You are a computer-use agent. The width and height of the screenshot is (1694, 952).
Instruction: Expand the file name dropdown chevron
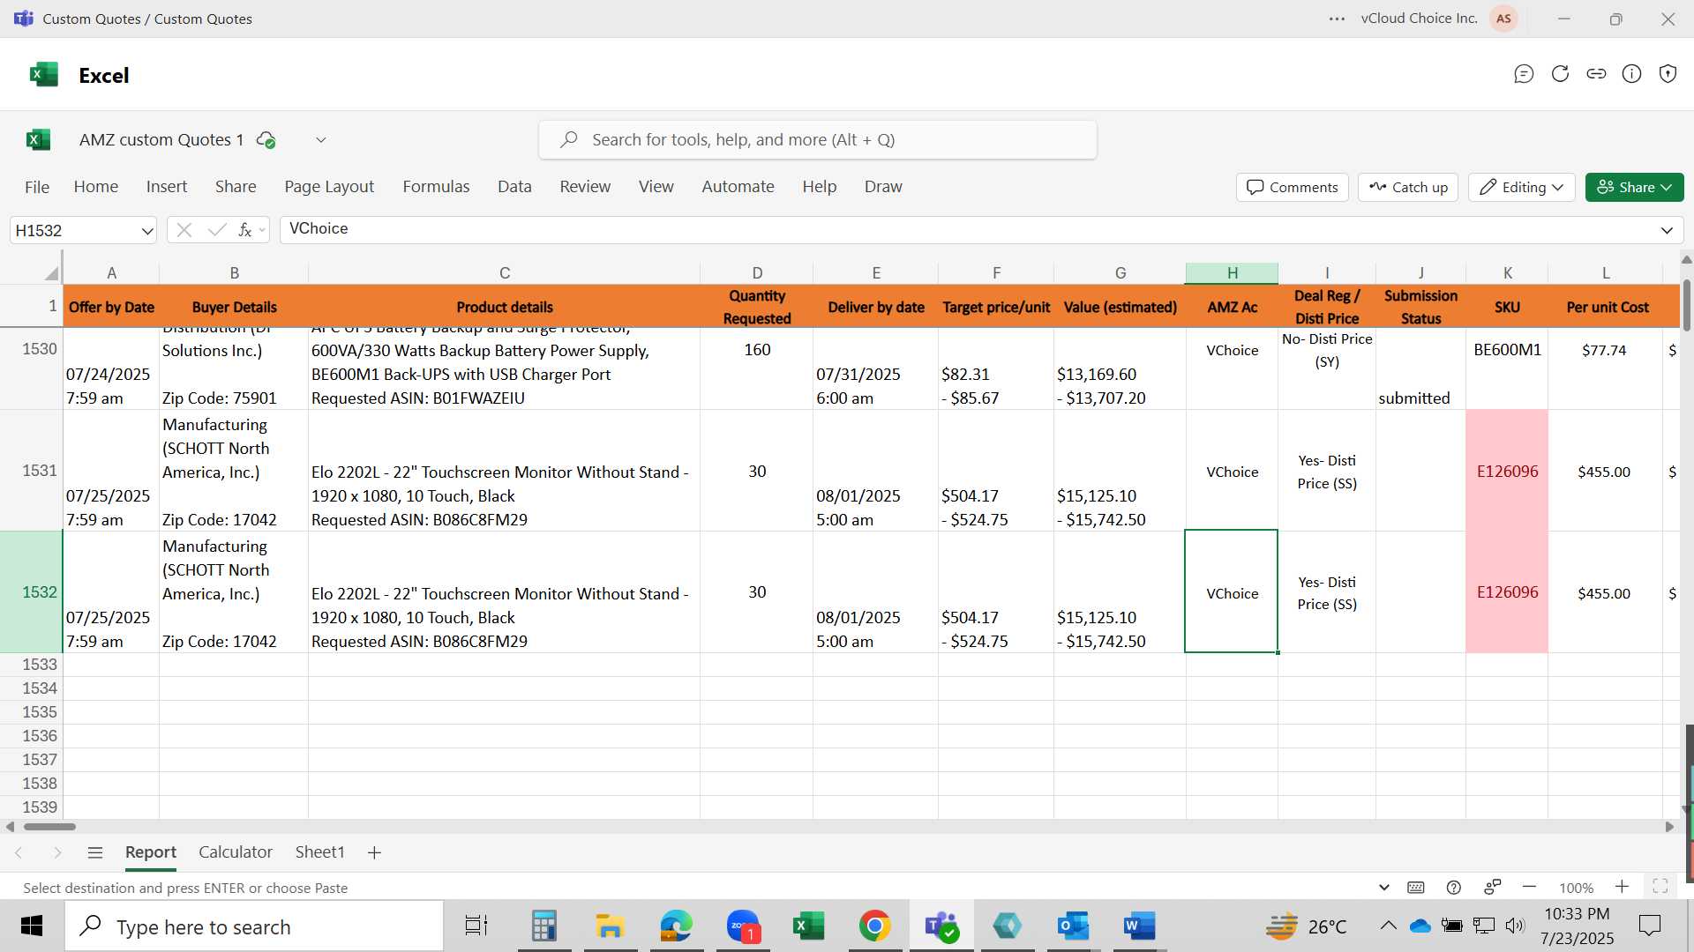[x=321, y=140]
